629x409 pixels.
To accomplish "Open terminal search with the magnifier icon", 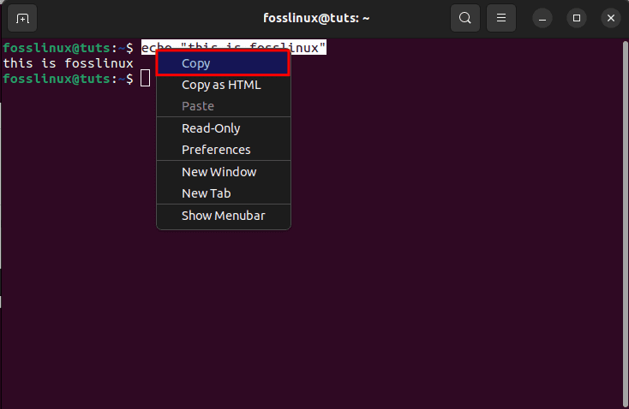I will (x=465, y=17).
